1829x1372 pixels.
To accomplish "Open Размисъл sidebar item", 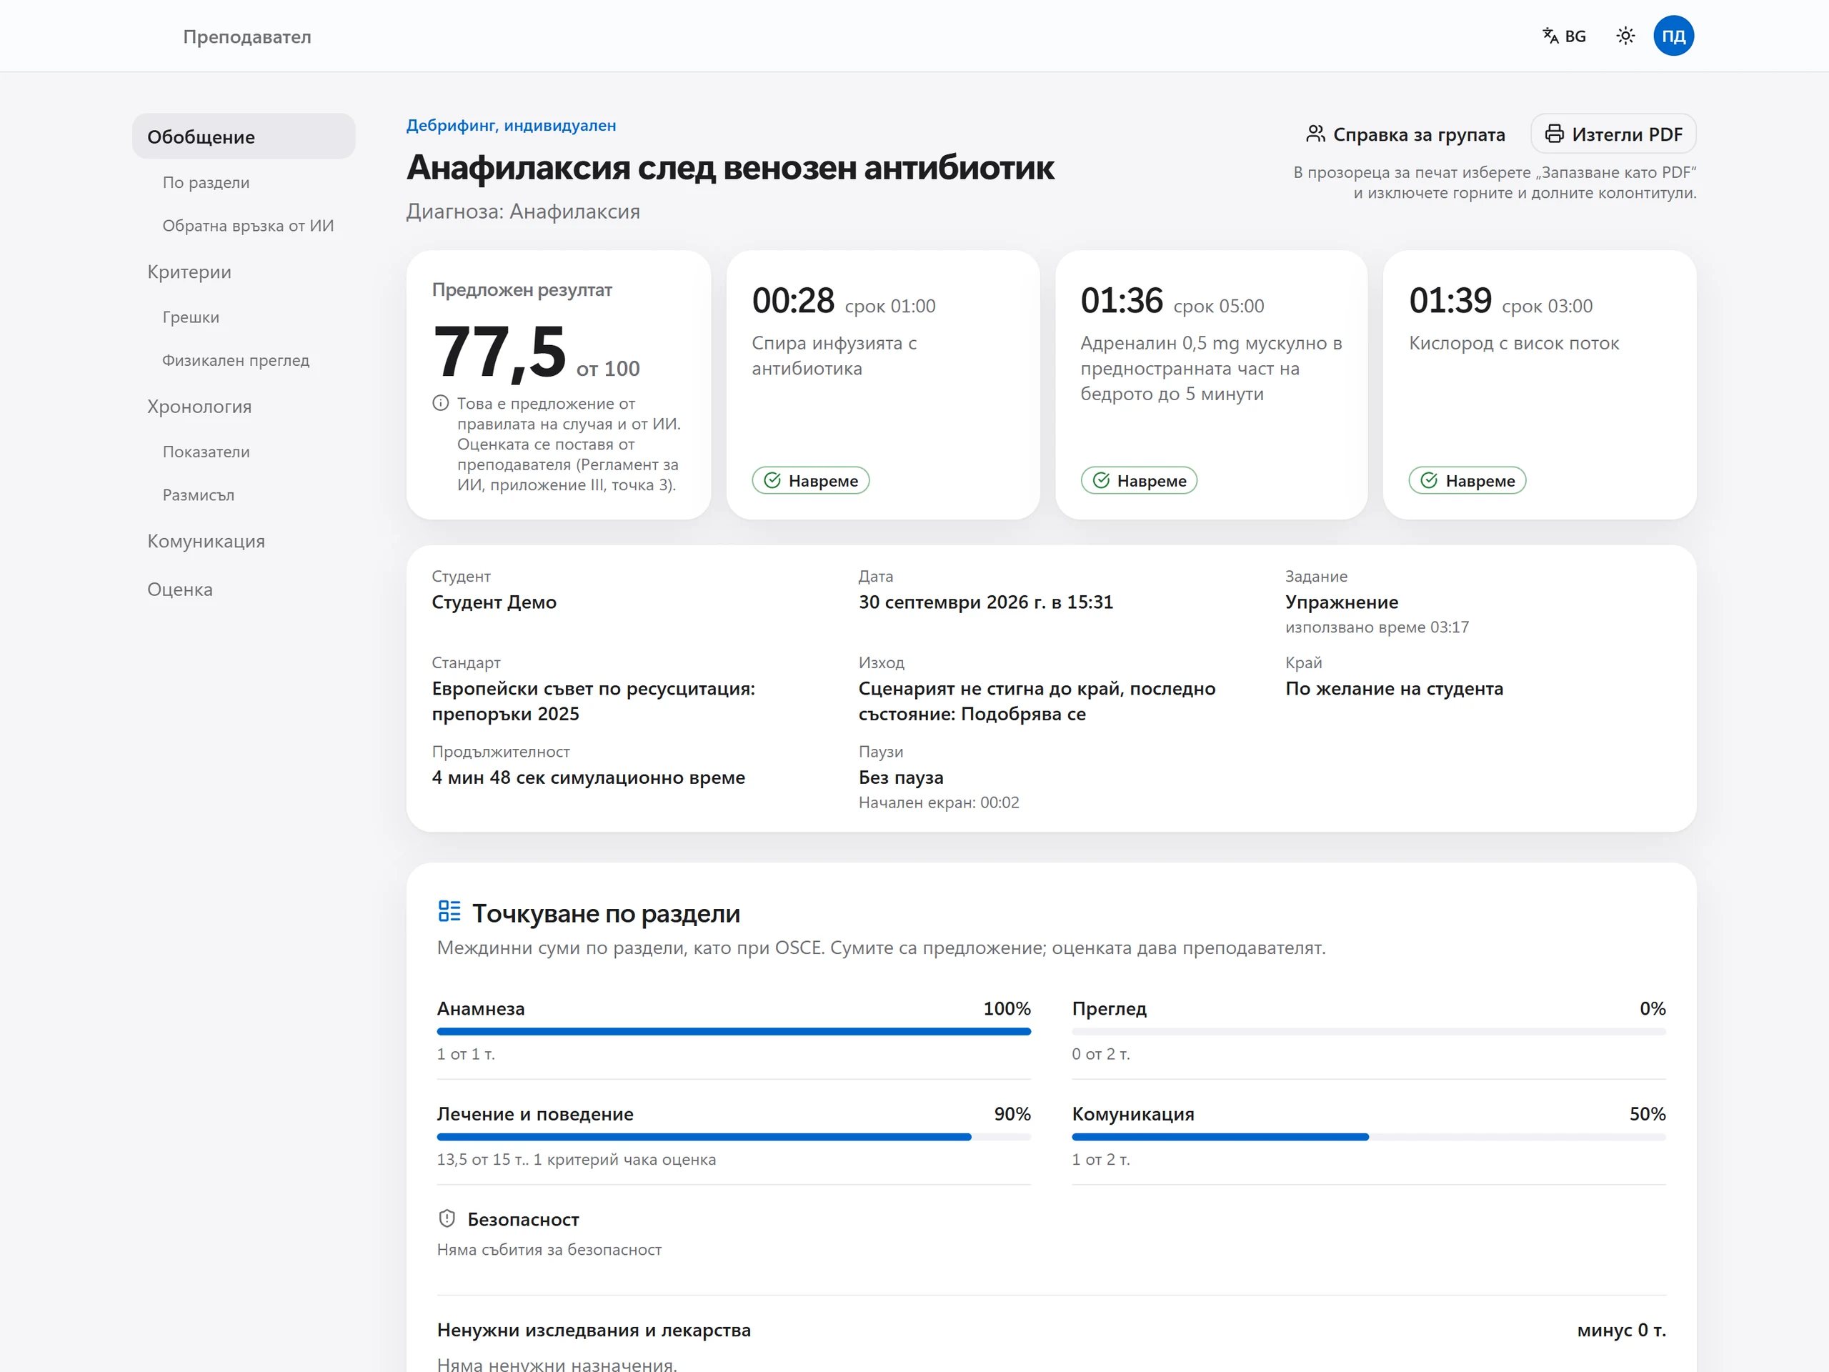I will click(x=199, y=495).
